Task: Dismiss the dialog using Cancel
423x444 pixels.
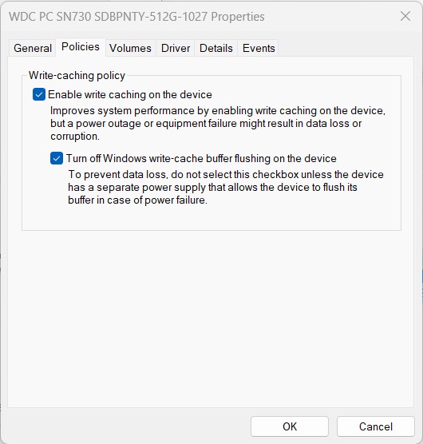Action: (376, 426)
